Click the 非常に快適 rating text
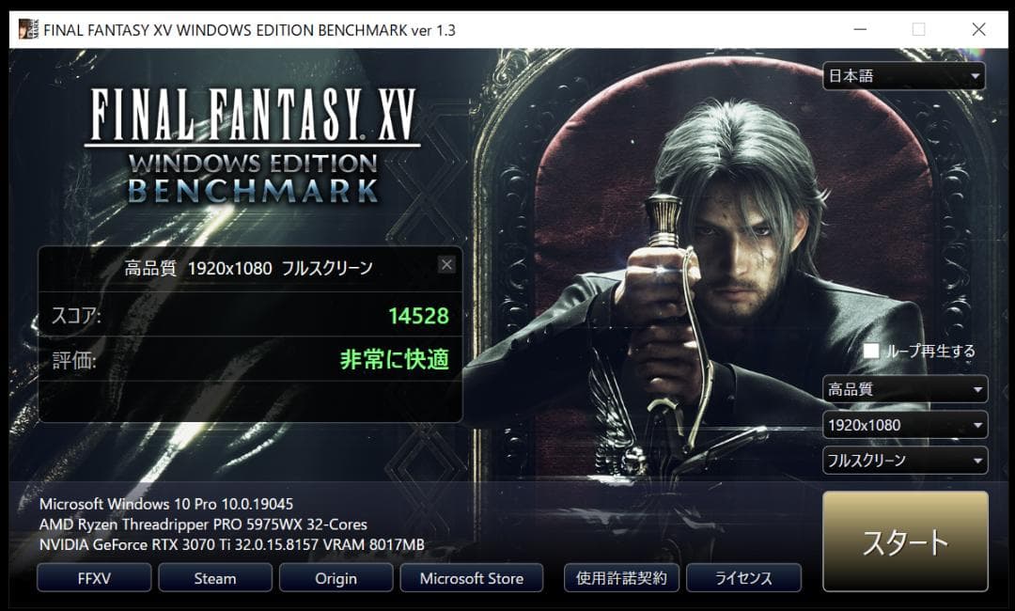This screenshot has height=611, width=1015. click(394, 359)
